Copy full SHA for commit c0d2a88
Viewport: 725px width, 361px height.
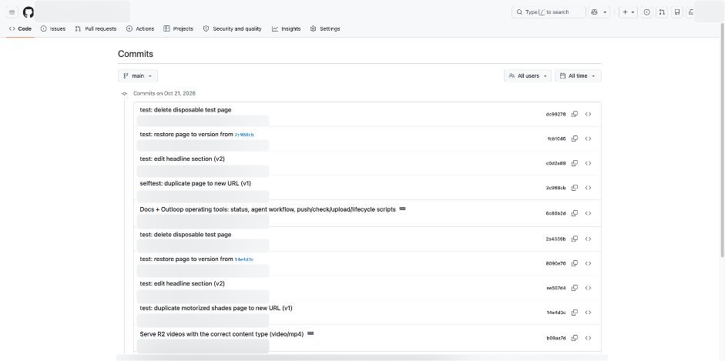pos(574,163)
